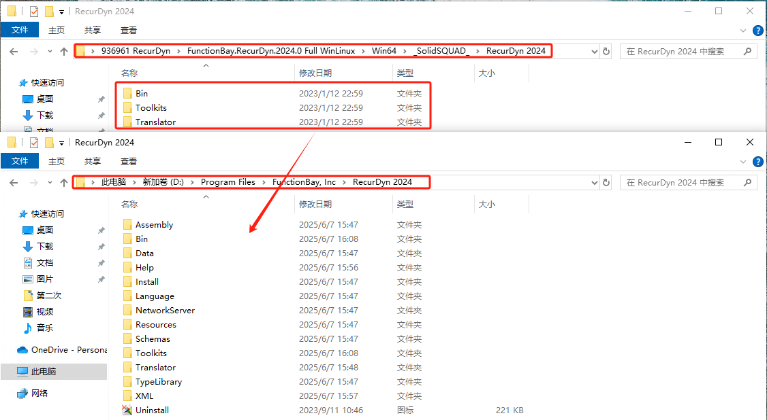Open 查看 tab in the lower Explorer window
The width and height of the screenshot is (767, 420).
pos(129,162)
